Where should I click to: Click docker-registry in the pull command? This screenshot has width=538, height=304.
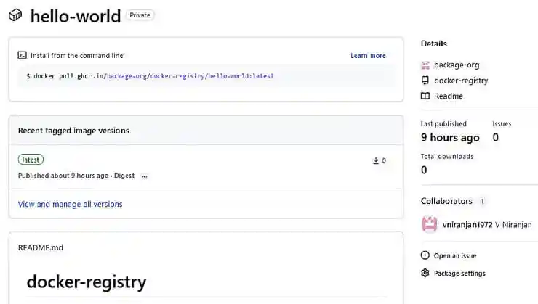click(x=177, y=76)
